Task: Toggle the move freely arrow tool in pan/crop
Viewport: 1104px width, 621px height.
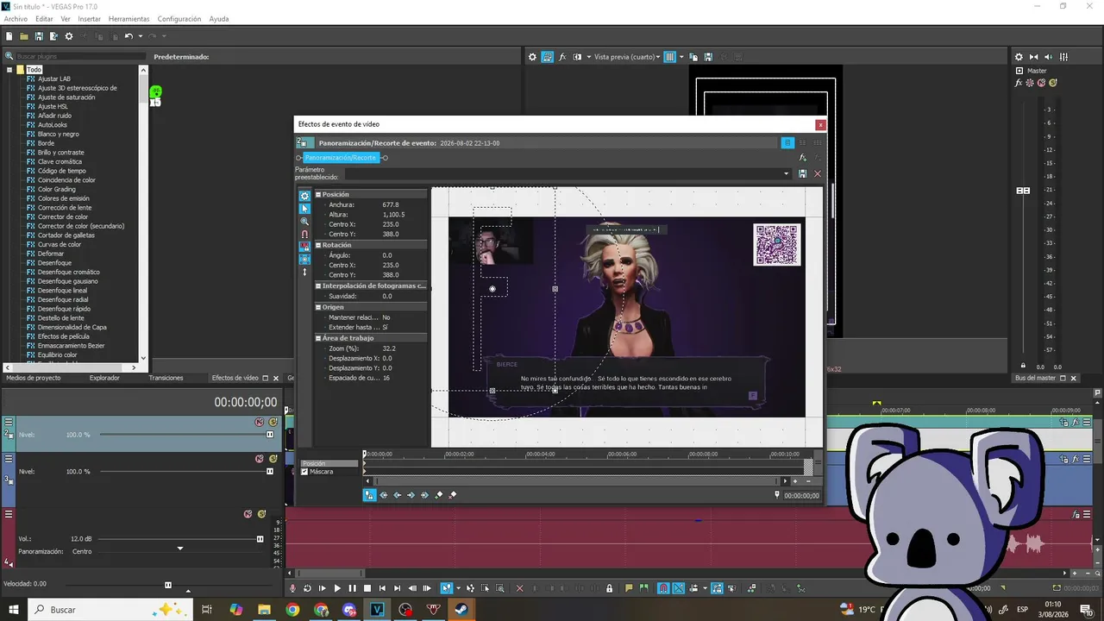Action: tap(304, 272)
